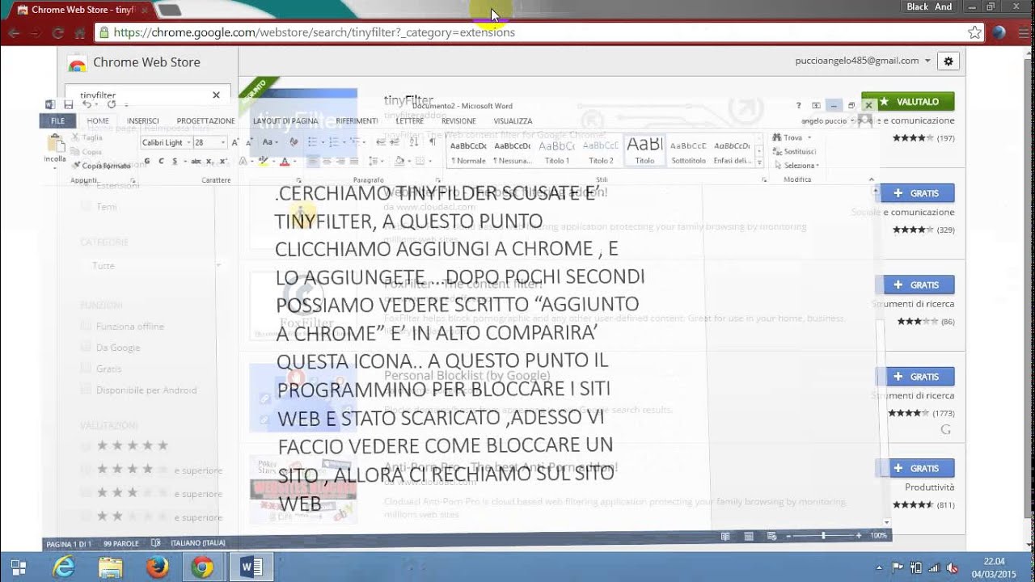Viewport: 1035px width, 582px height.
Task: Show paragraph marks (pilcrow) icon
Action: [433, 142]
